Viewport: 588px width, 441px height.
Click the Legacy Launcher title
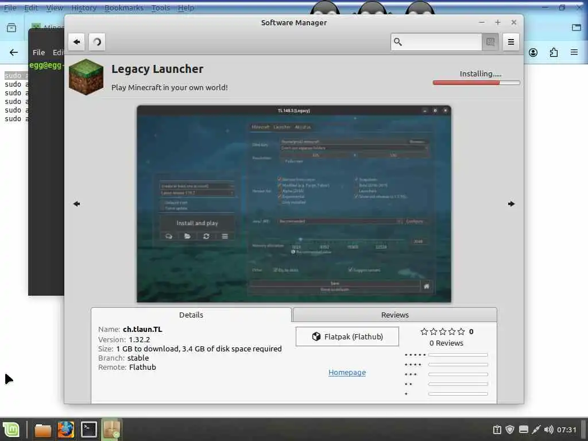coord(157,69)
